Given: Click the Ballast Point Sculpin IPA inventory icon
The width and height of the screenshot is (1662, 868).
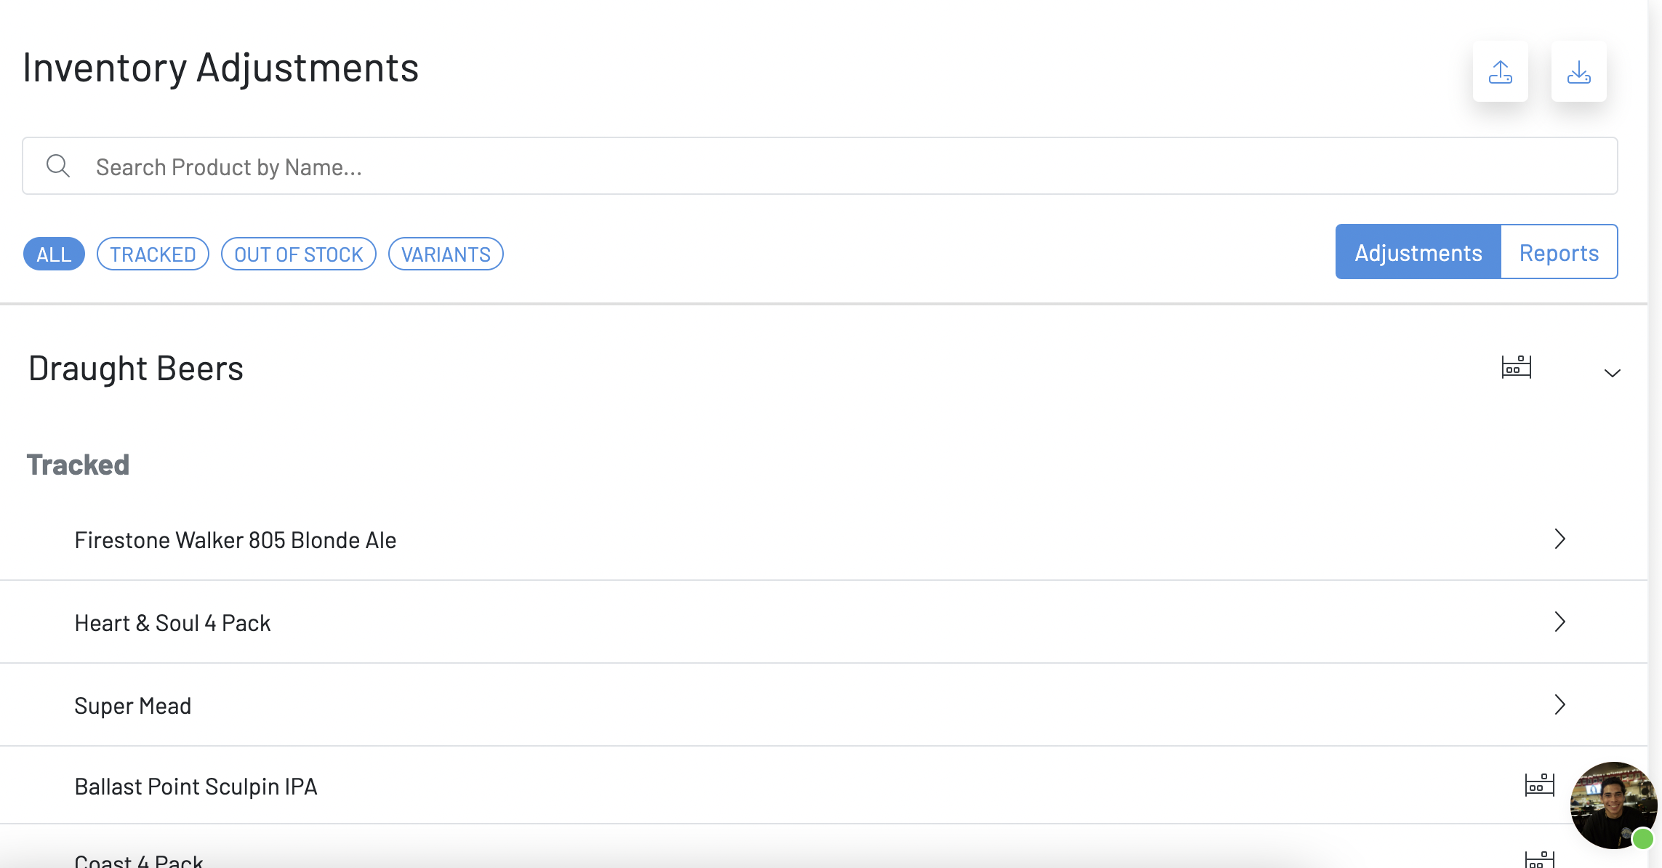Looking at the screenshot, I should pyautogui.click(x=1539, y=785).
